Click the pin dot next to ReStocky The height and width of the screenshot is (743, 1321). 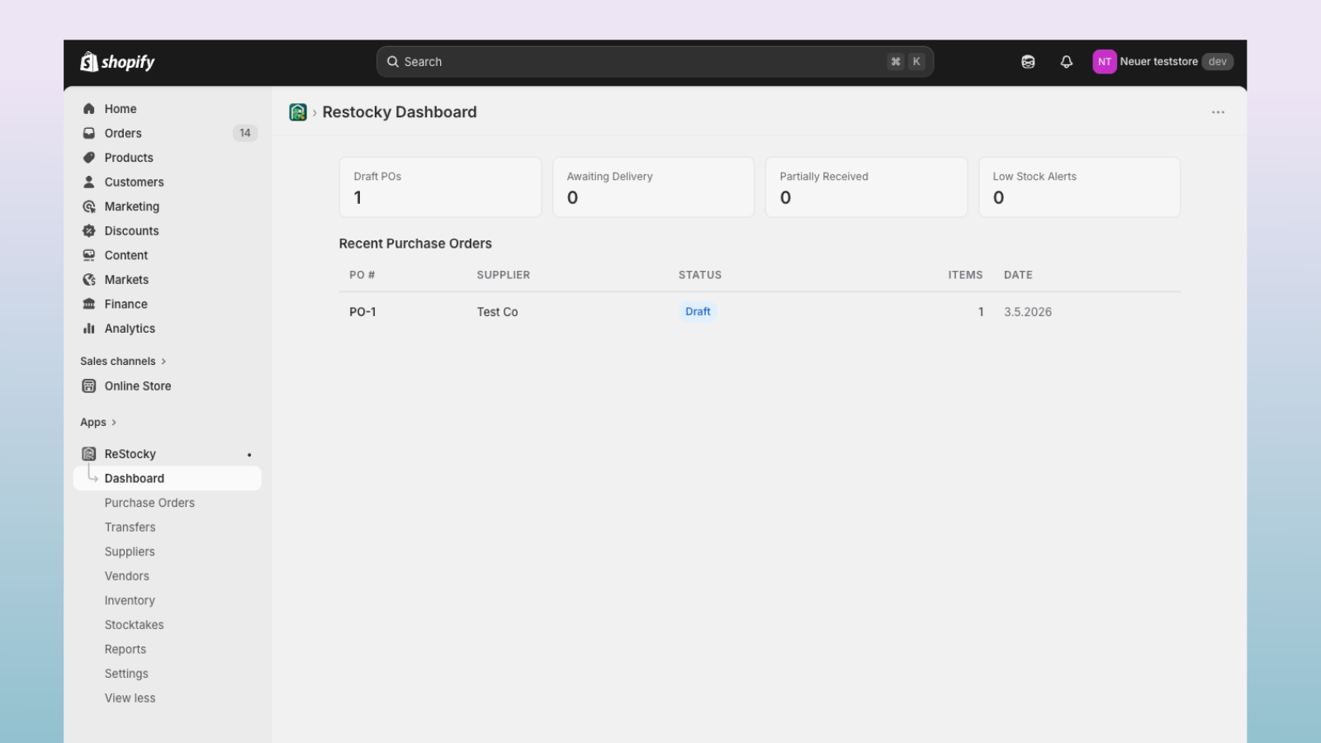coord(249,455)
